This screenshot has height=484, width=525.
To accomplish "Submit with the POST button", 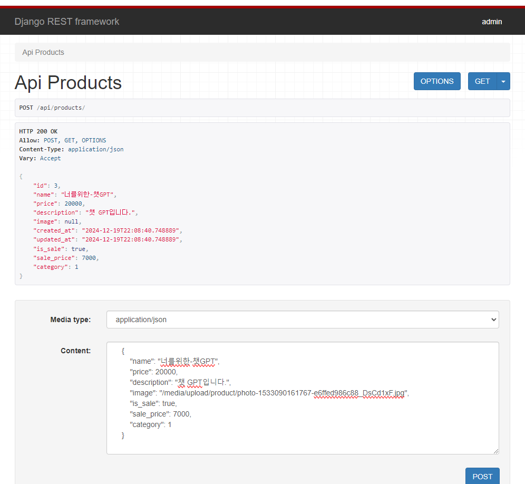I will [x=482, y=476].
